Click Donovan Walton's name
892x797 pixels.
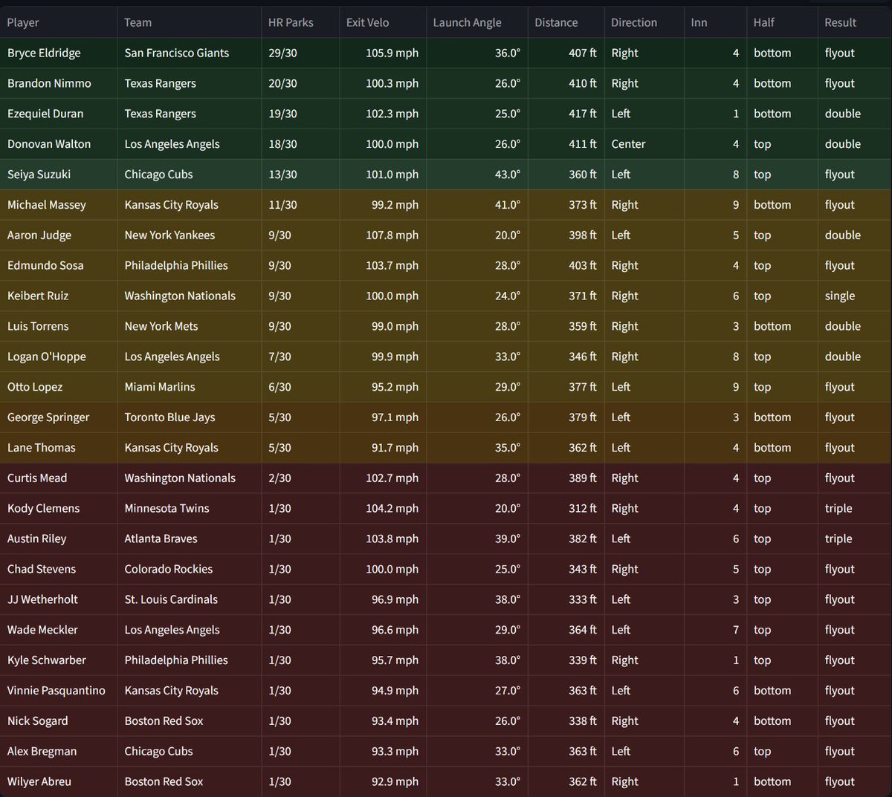[49, 144]
